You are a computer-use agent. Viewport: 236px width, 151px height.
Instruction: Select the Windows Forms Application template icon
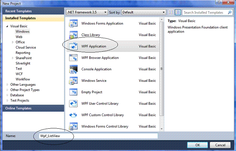(x=73, y=23)
